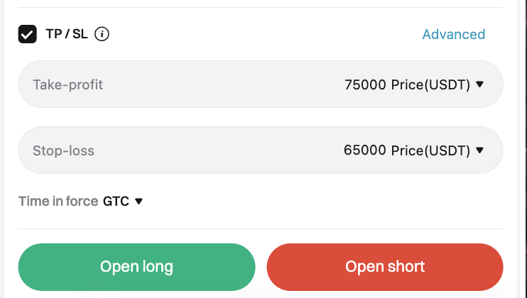Open the stop-loss Price(USDT) unit dropdown
527x298 pixels.
pos(430,150)
